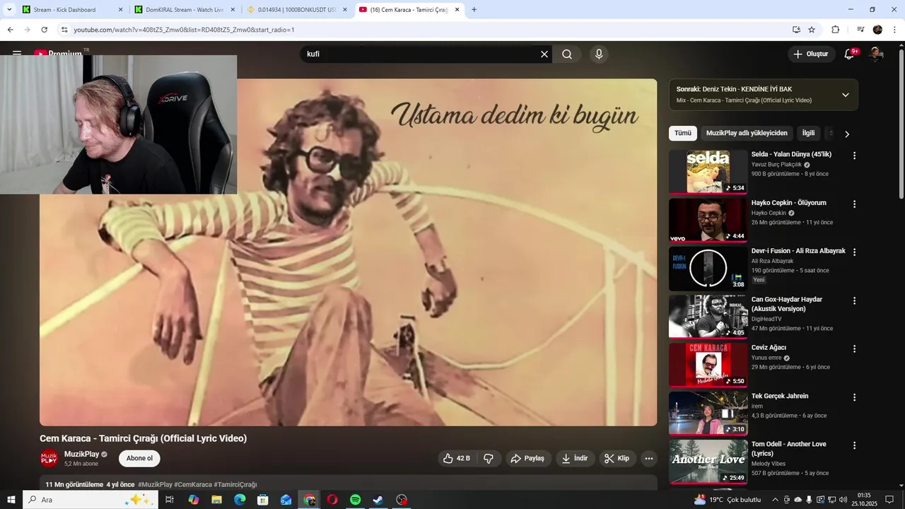Open taskbar volume speaker icon

pos(843,500)
